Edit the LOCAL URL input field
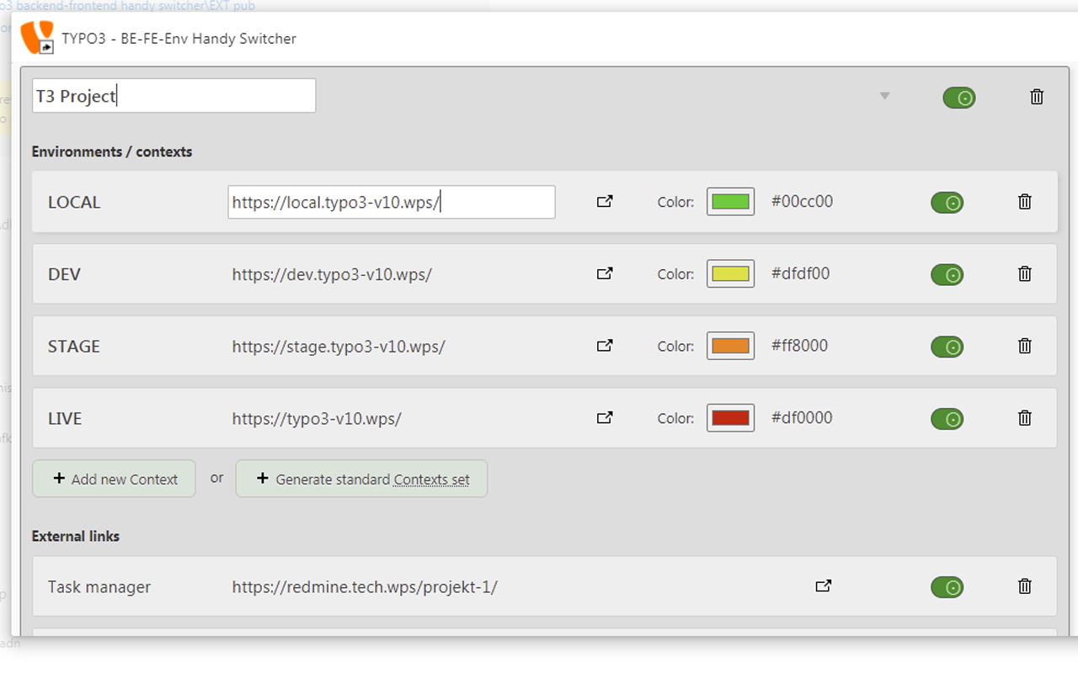The height and width of the screenshot is (673, 1078). coord(392,202)
